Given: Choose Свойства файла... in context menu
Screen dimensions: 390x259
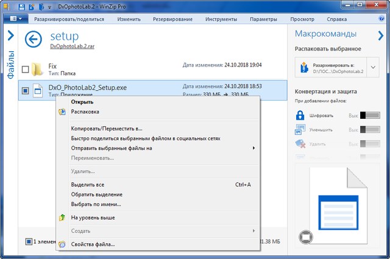Looking at the screenshot, I should (158, 244).
